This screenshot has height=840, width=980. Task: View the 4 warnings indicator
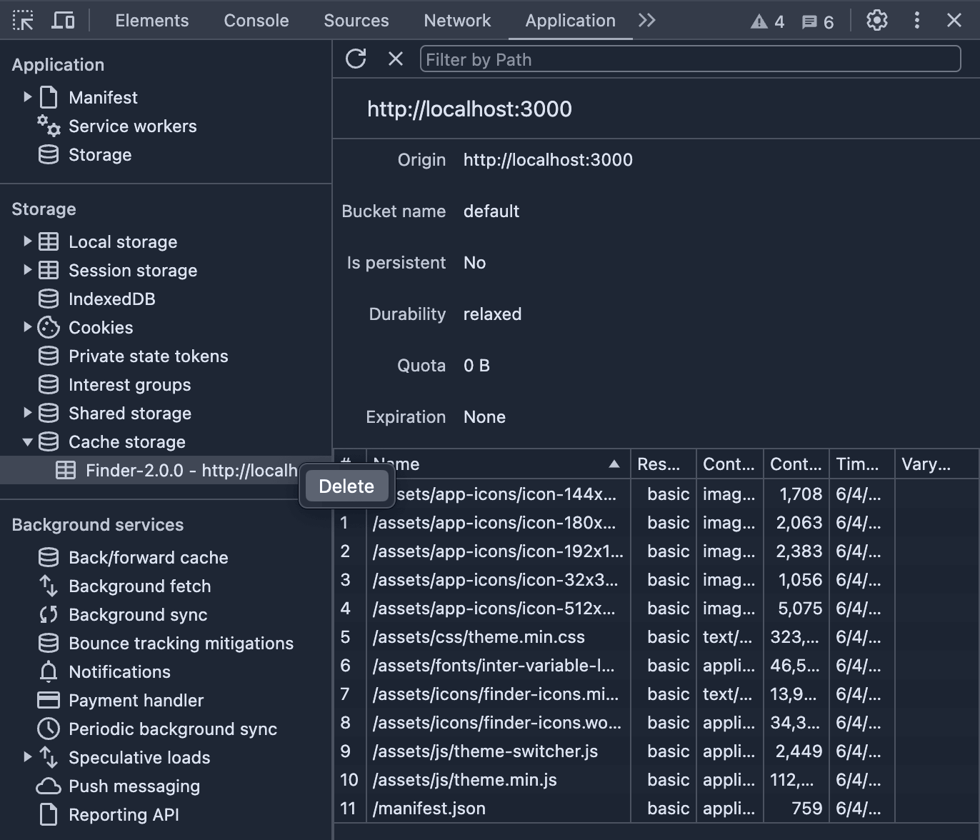(x=767, y=21)
